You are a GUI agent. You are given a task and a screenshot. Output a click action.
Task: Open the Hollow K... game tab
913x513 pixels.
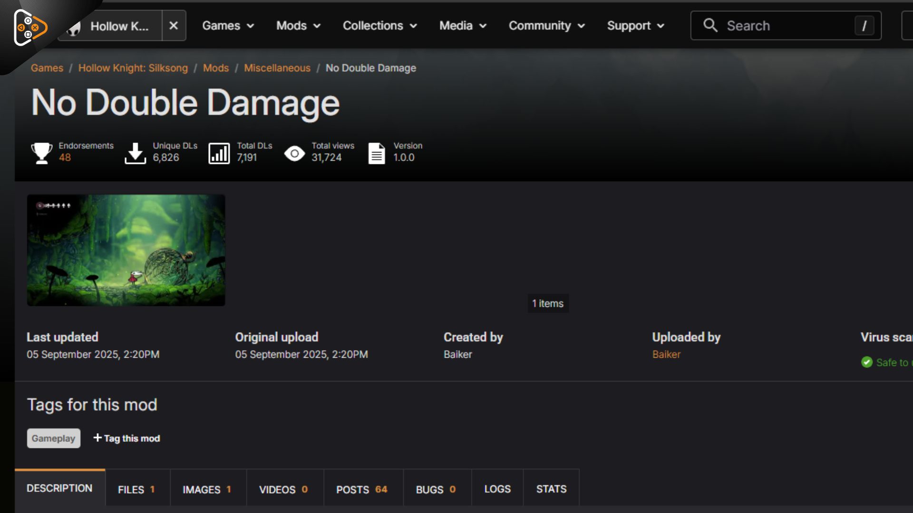pyautogui.click(x=110, y=26)
